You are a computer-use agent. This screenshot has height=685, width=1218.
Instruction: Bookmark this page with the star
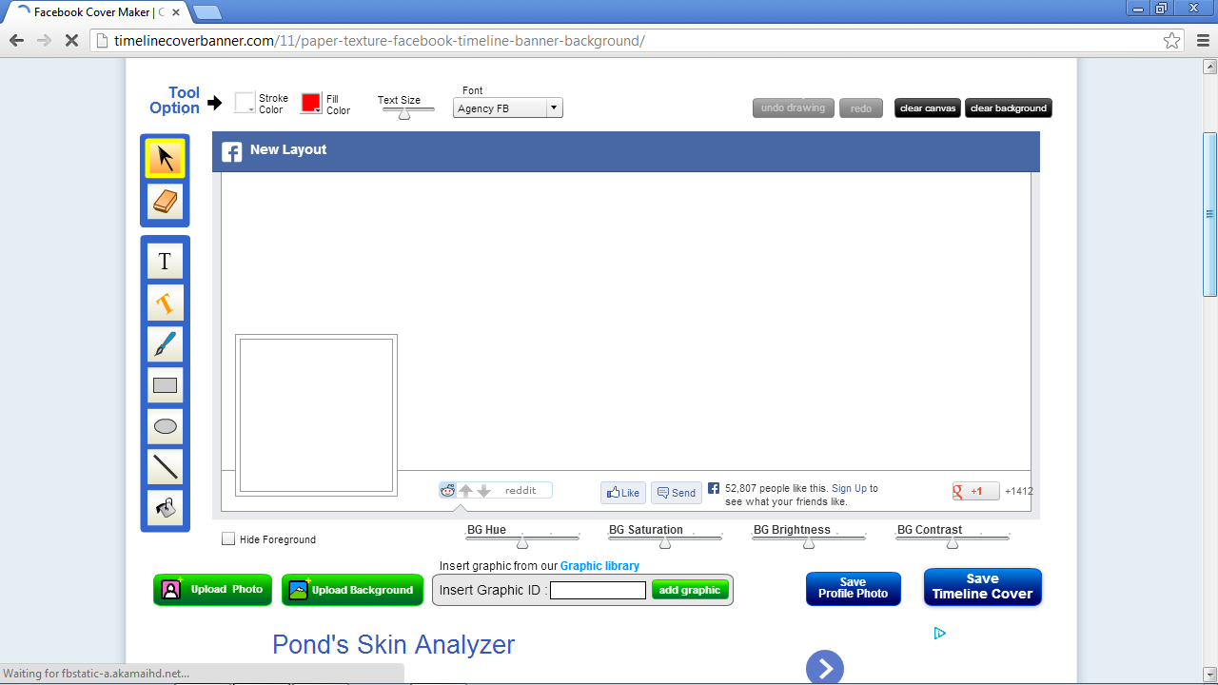pos(1172,40)
